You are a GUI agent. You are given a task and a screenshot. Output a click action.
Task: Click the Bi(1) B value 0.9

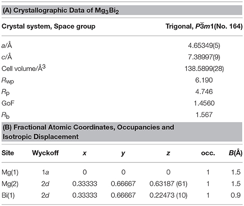[x=236, y=196]
